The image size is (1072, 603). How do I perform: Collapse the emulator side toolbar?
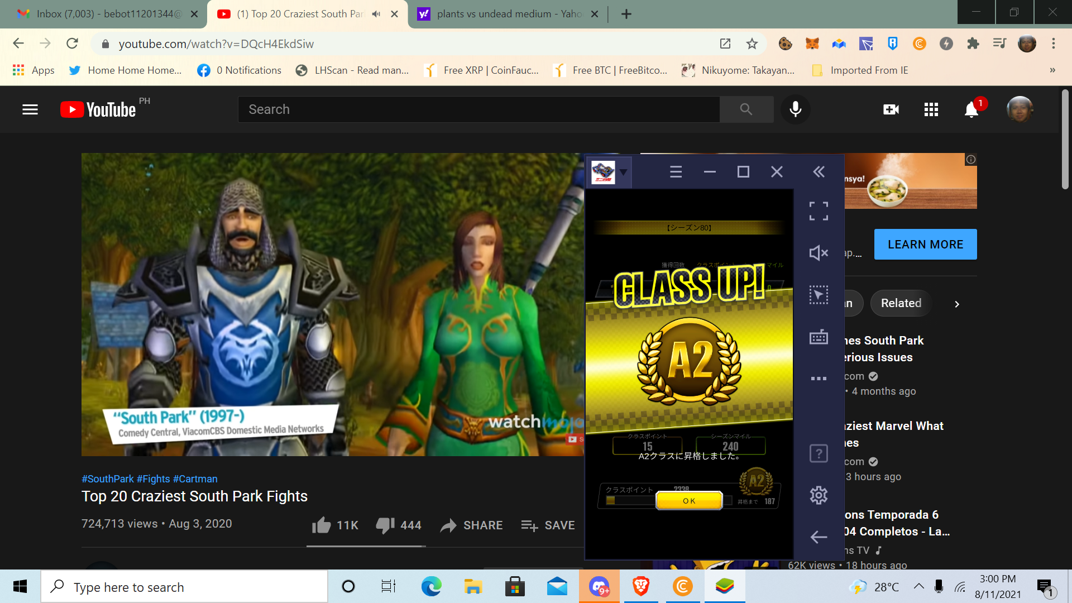[819, 172]
